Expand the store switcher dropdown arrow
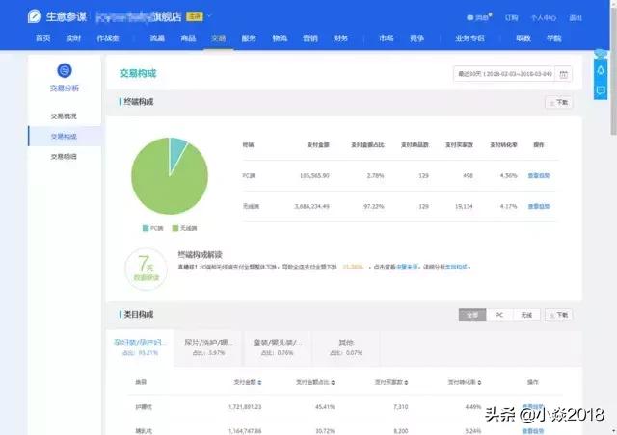This screenshot has width=617, height=435. (210, 16)
